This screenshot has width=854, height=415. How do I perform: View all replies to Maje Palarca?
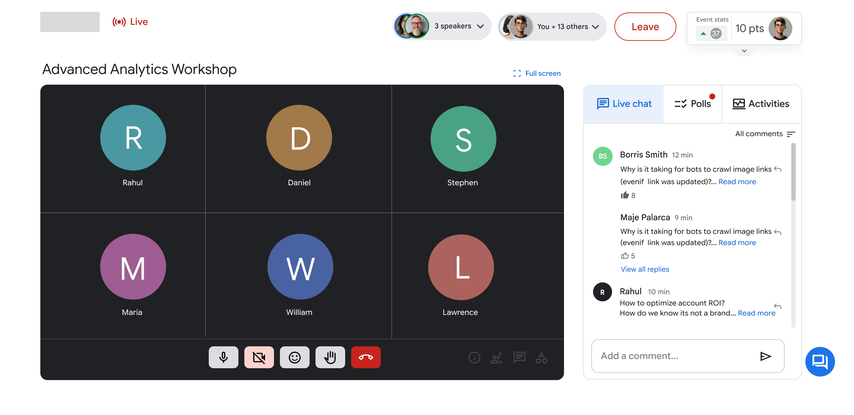click(x=644, y=269)
